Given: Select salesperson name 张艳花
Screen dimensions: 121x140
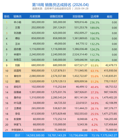Looking at the screenshot, I should (17, 60).
